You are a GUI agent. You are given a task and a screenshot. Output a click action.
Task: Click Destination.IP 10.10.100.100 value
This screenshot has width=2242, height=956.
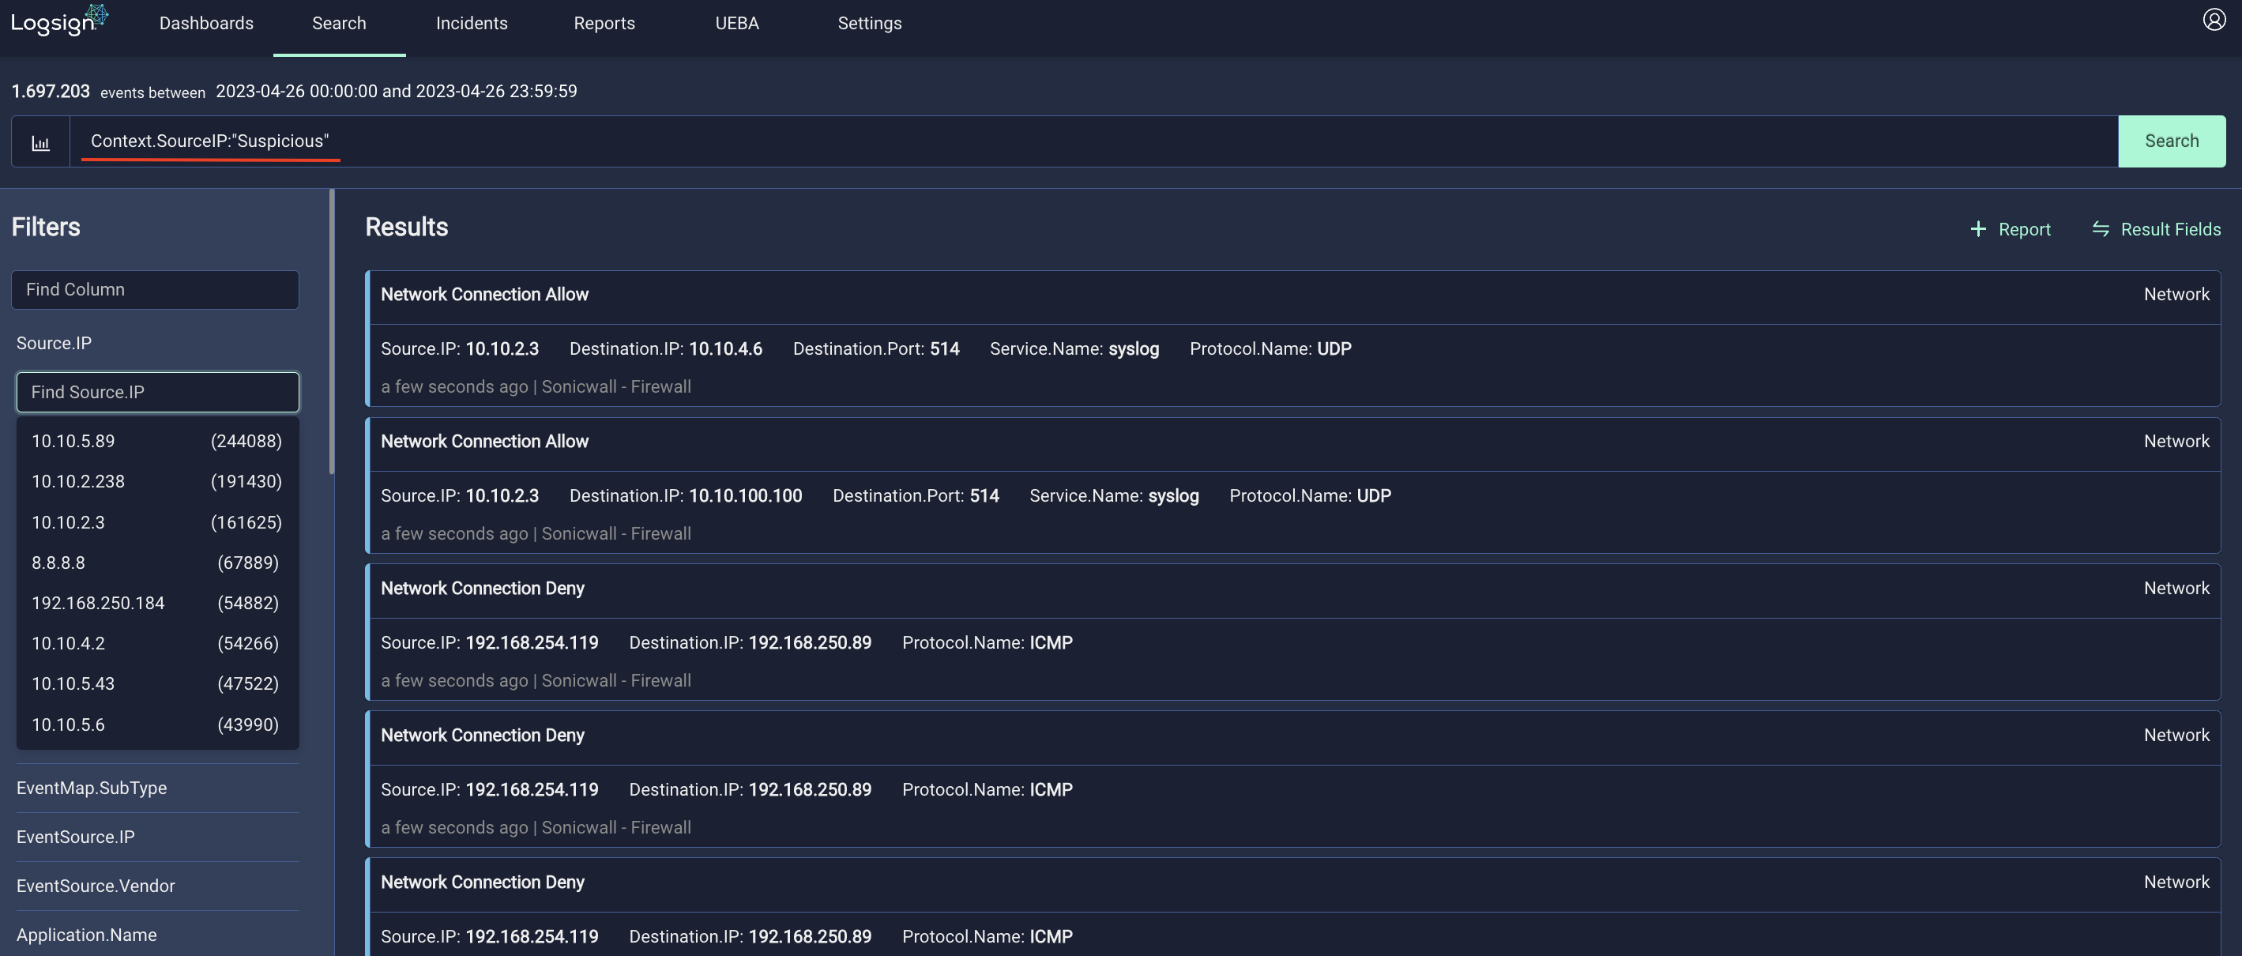point(746,495)
